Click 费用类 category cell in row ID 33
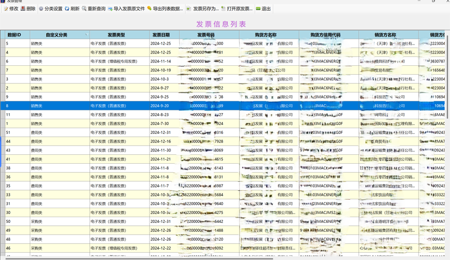The width and height of the screenshot is (450, 260). [60, 195]
